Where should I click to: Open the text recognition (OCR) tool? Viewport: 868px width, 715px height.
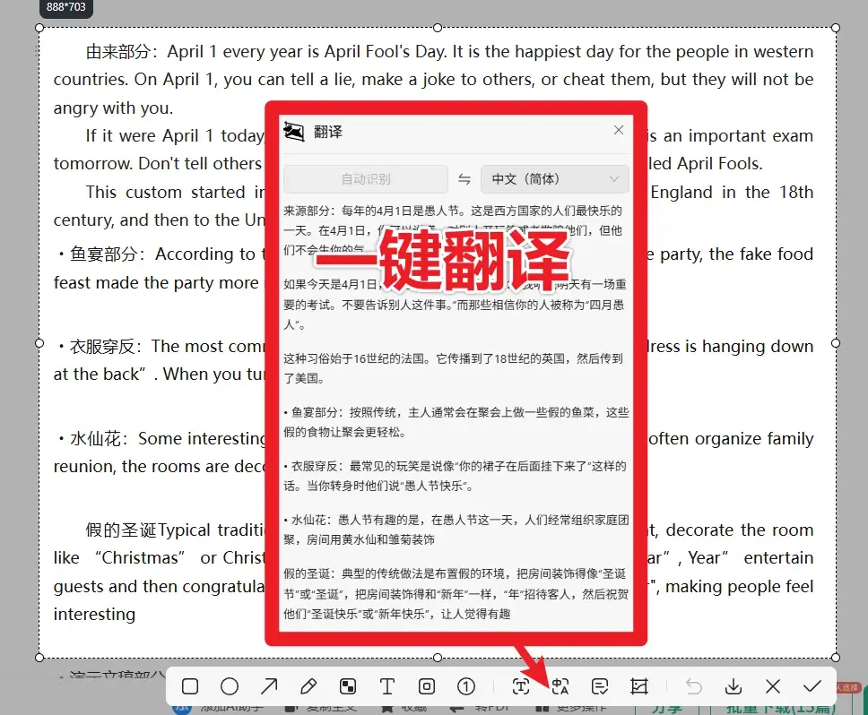pyautogui.click(x=520, y=685)
